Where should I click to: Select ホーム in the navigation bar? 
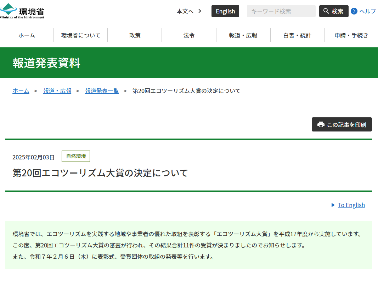pos(27,35)
